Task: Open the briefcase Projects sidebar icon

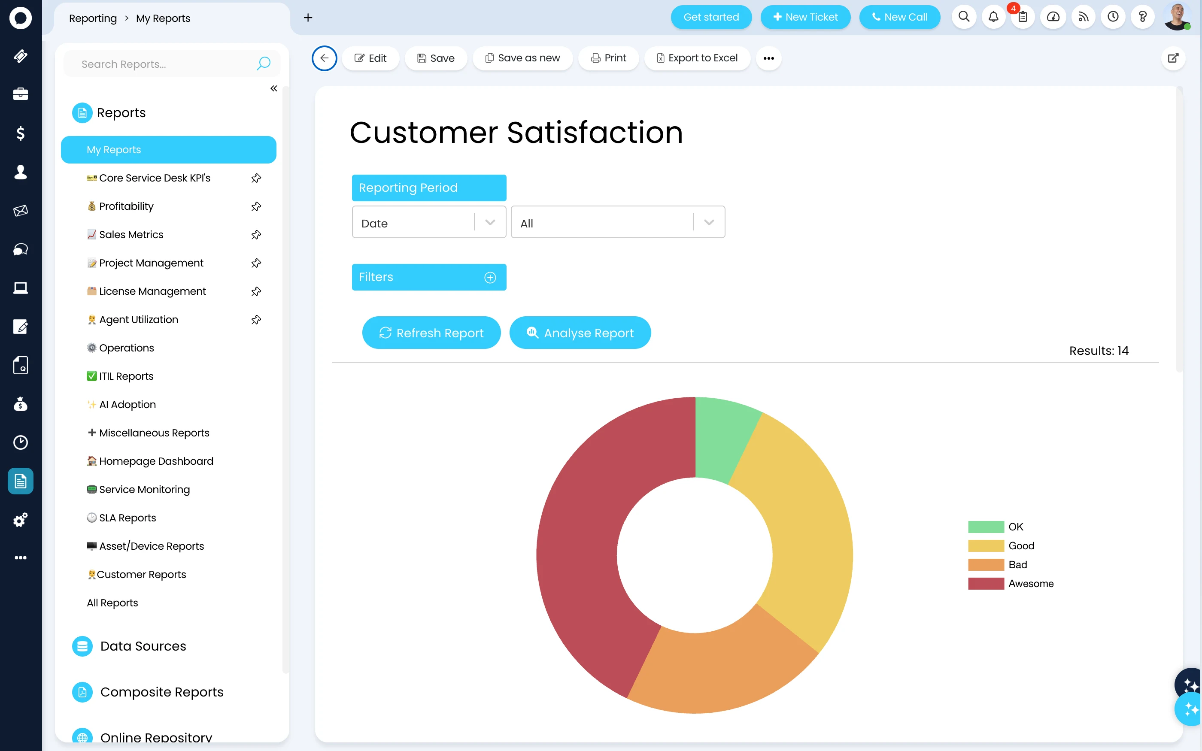Action: 20,94
